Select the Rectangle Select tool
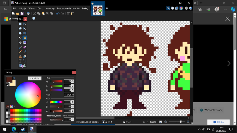237x133 pixels. (x=20, y=24)
